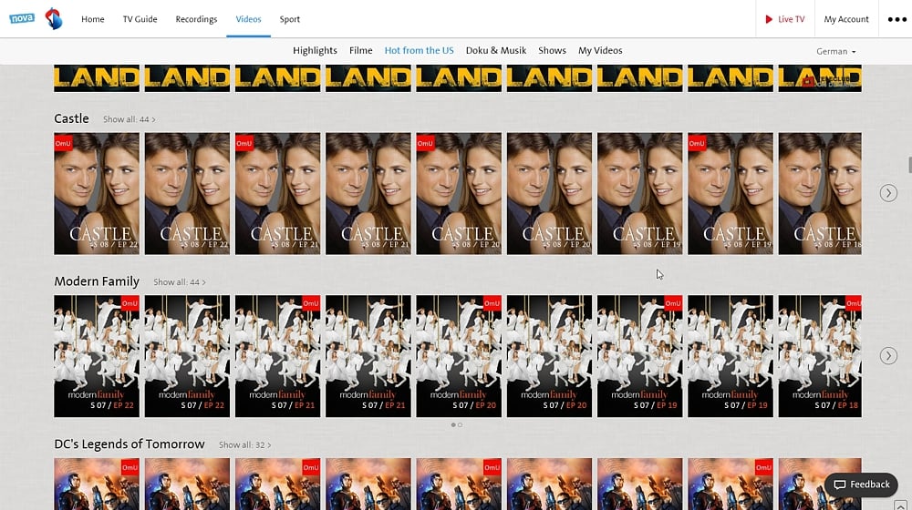The width and height of the screenshot is (912, 510).
Task: Open the Feedback chat button
Action: coord(862,484)
